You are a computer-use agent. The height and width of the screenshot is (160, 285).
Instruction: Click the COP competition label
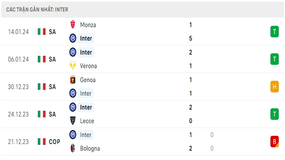pos(55,142)
